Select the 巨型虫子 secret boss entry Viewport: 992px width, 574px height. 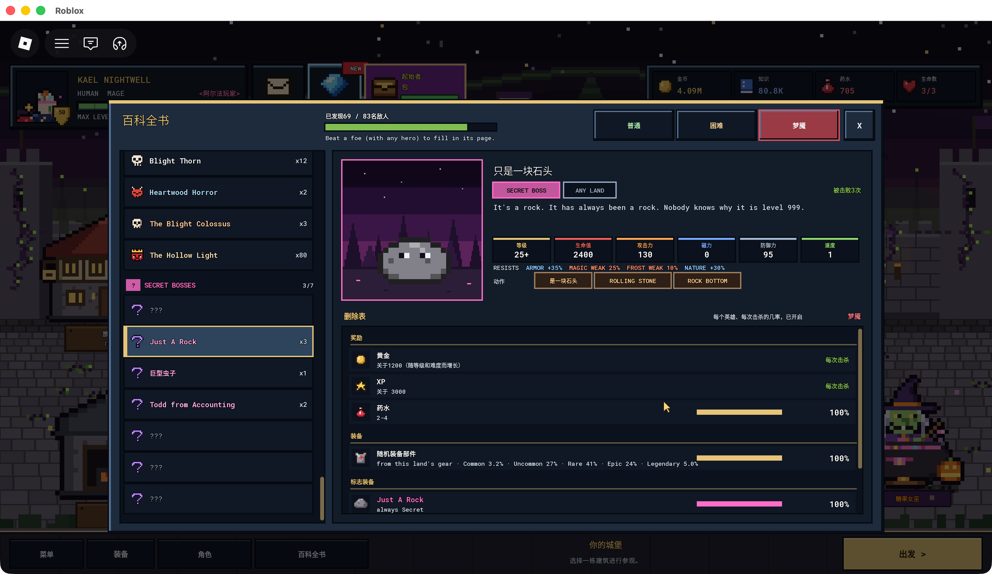click(x=218, y=373)
